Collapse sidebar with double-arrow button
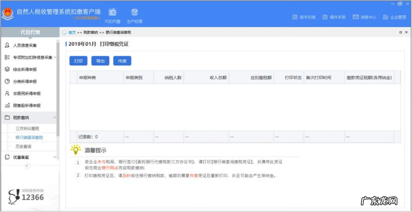 (27, 166)
